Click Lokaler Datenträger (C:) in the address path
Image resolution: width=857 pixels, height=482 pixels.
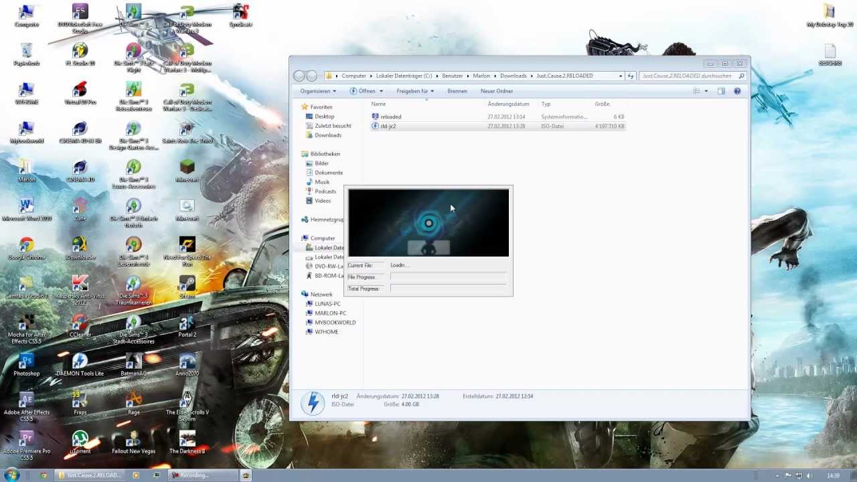(x=404, y=76)
